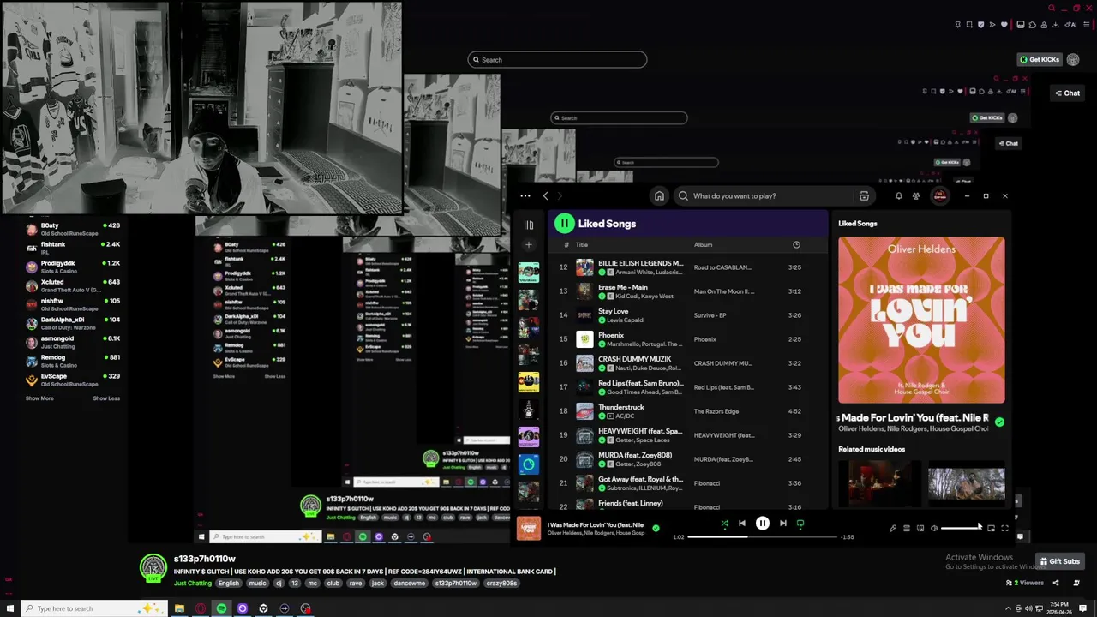Open File Explorer from taskbar
Screen dimensions: 1097x617
click(179, 608)
